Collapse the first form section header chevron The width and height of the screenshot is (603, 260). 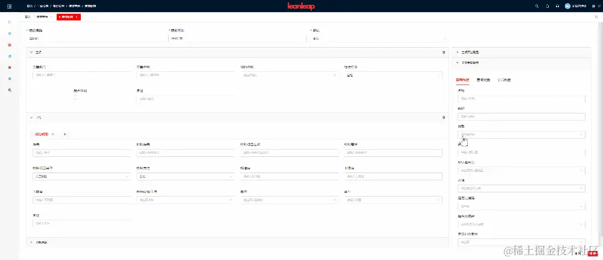31,52
